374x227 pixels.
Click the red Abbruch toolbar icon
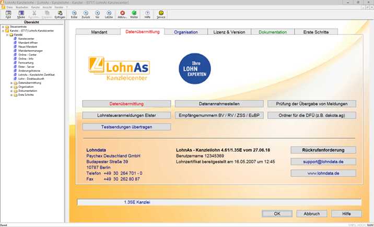tap(122, 13)
